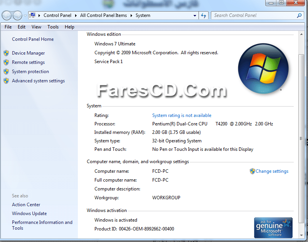Screen dimensions: 308x242
Task: Open Performance Information and Tools link
Action: click(42, 225)
